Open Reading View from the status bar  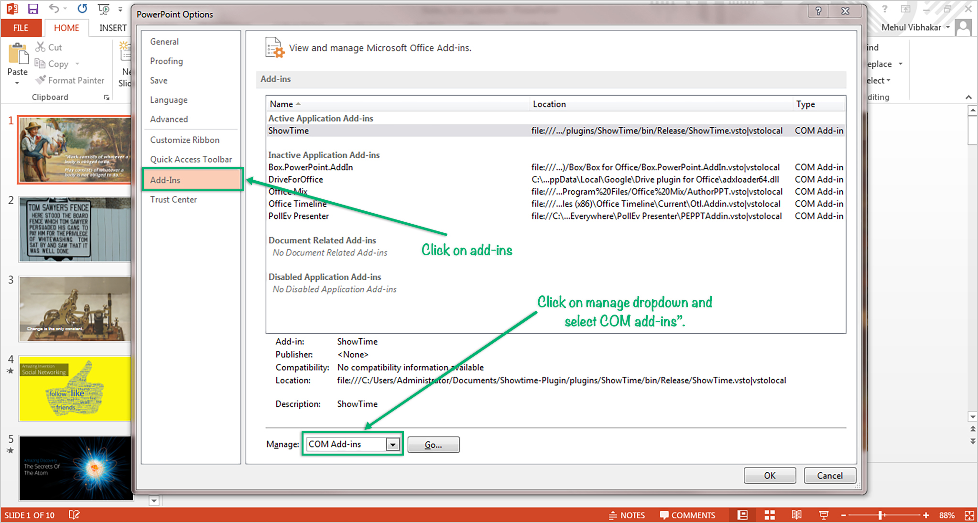point(796,515)
